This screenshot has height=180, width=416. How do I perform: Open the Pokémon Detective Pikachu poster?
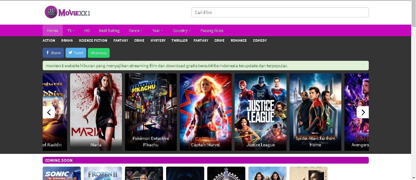click(x=151, y=112)
